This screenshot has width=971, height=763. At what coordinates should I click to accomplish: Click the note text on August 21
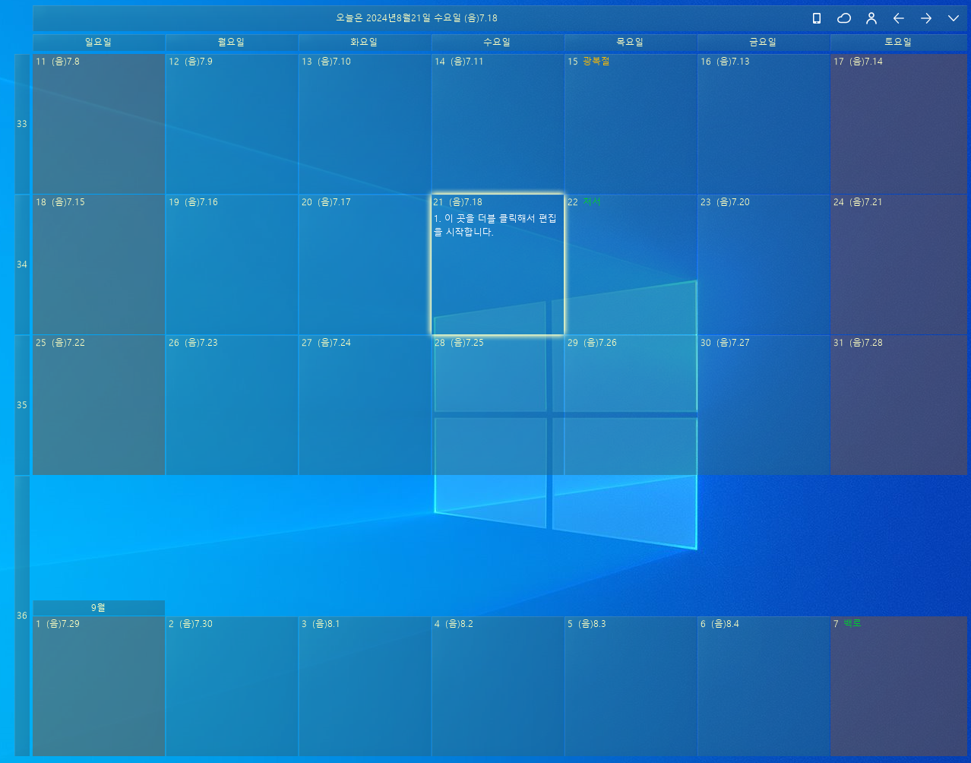495,225
